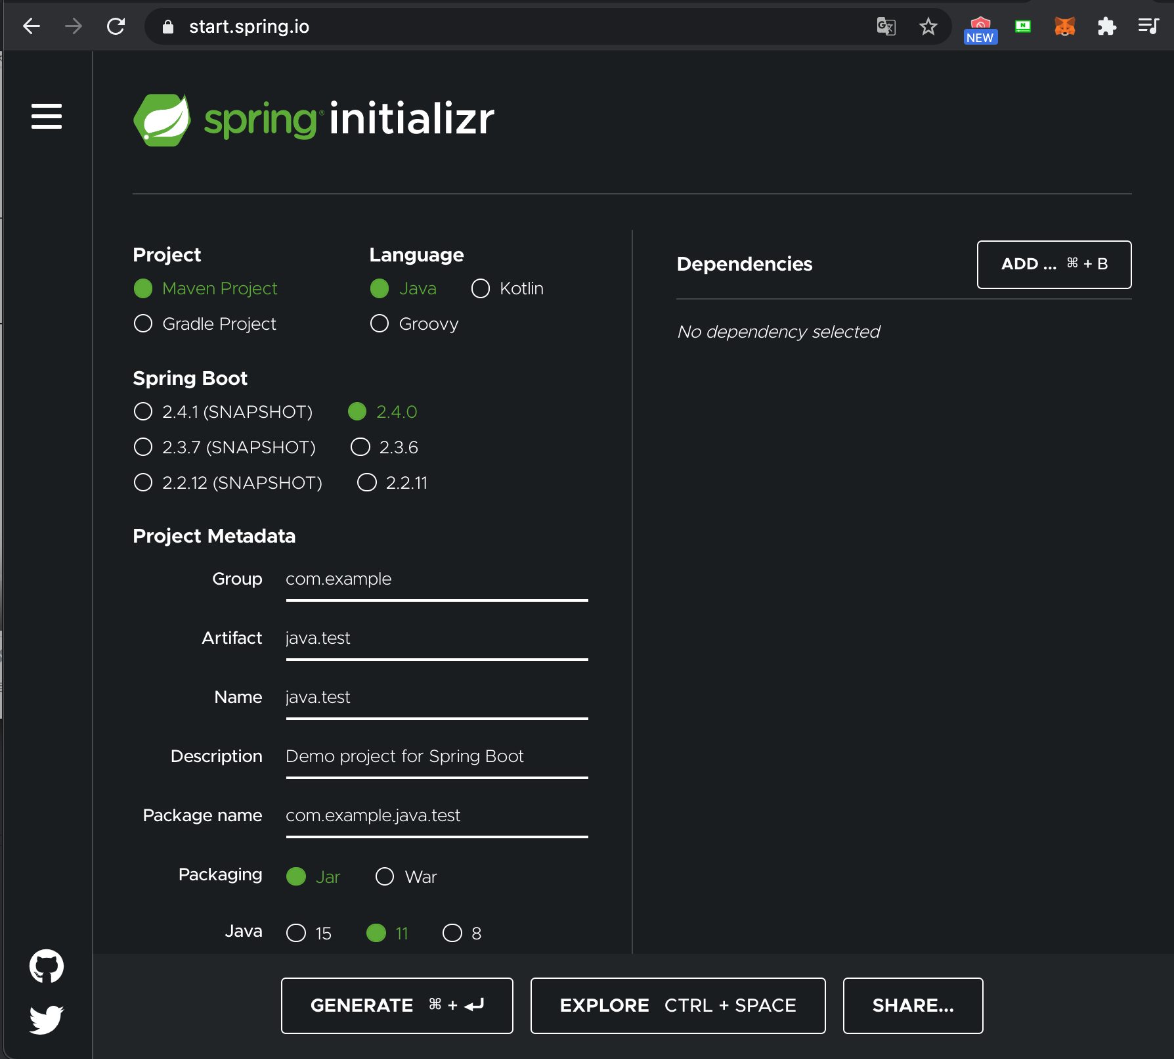Click the green extension icon in the toolbar

point(1023,26)
